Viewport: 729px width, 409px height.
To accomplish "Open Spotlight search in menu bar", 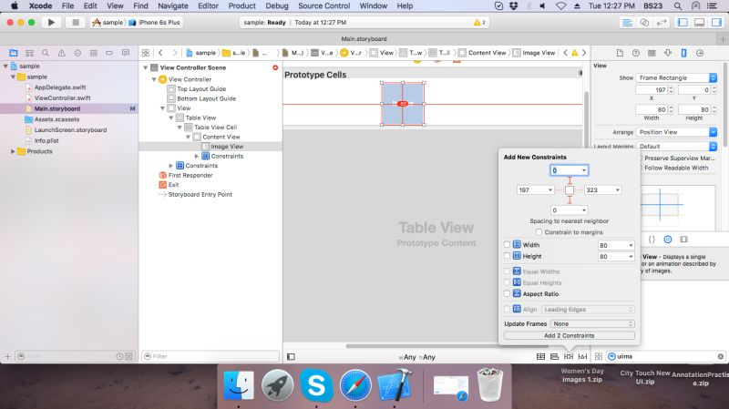I will (x=678, y=6).
